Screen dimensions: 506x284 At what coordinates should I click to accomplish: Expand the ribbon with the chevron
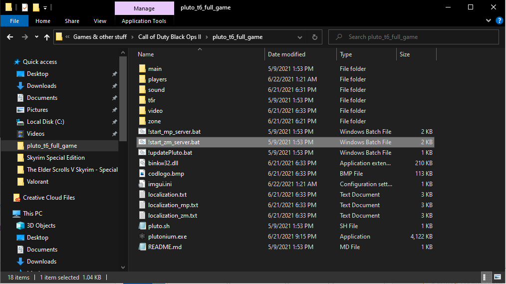click(488, 20)
